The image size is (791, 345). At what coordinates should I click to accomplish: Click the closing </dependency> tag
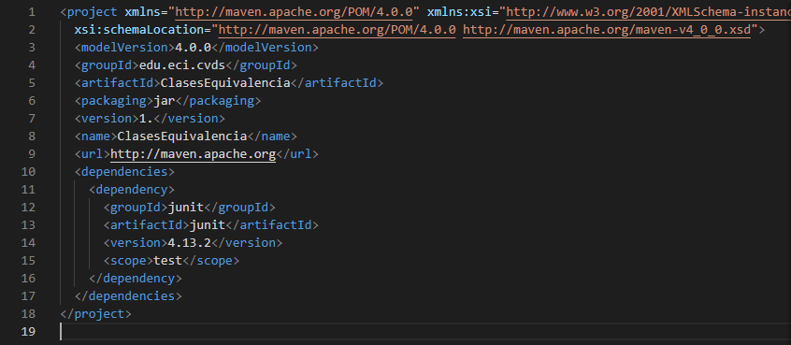pos(136,279)
